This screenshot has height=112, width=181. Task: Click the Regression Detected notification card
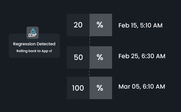35,46
